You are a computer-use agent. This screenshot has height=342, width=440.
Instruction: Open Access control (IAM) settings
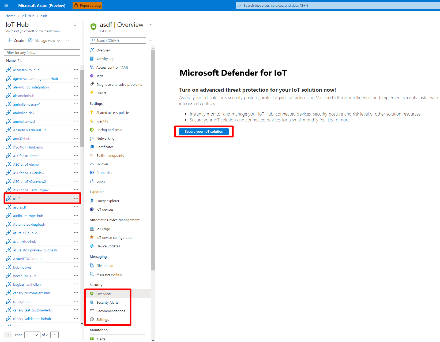pos(112,67)
